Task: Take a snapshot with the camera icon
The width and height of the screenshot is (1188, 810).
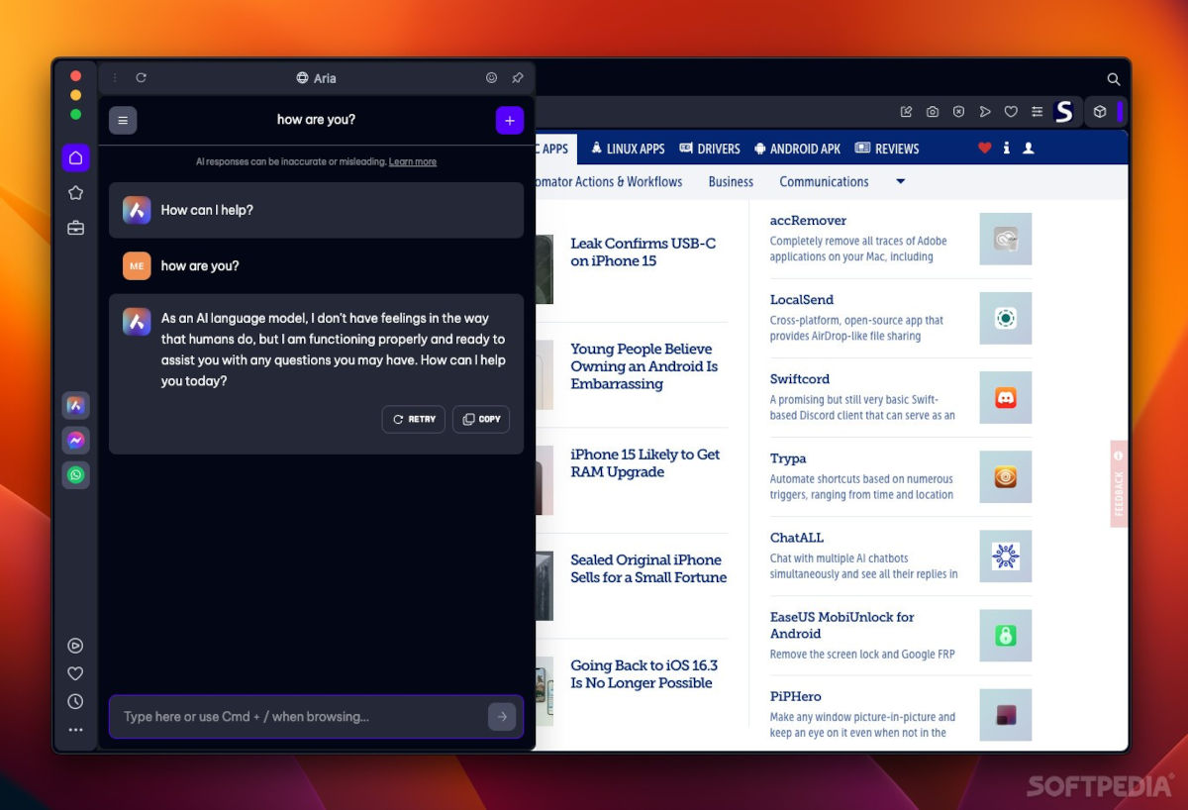Action: (x=933, y=112)
